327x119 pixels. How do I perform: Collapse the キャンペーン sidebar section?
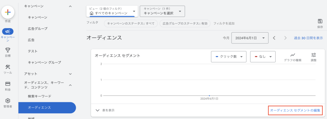tap(70, 6)
